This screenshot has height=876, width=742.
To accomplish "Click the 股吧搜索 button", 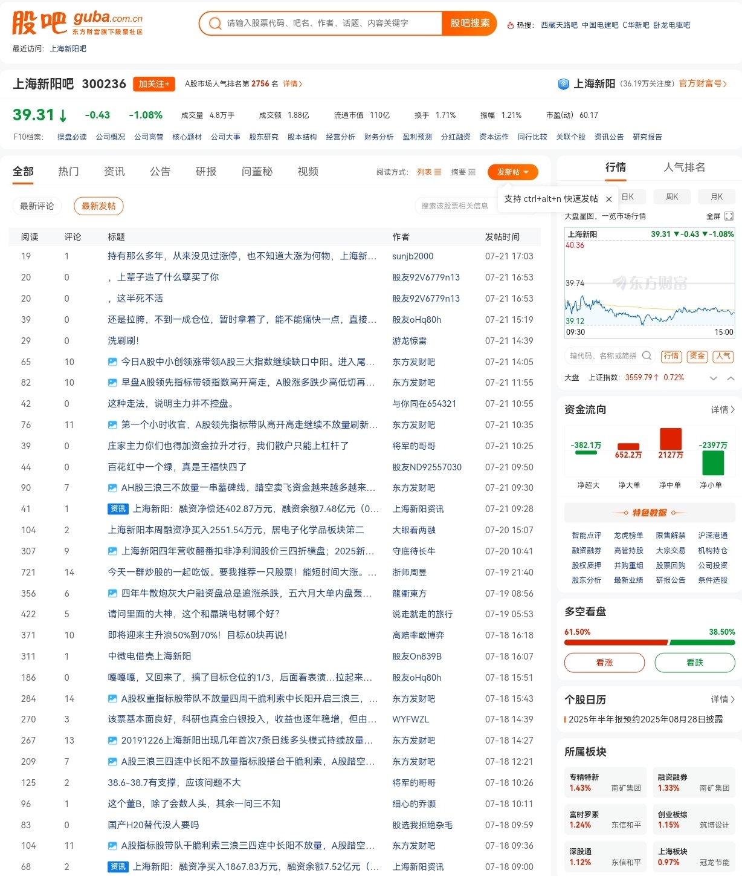I will click(x=469, y=24).
